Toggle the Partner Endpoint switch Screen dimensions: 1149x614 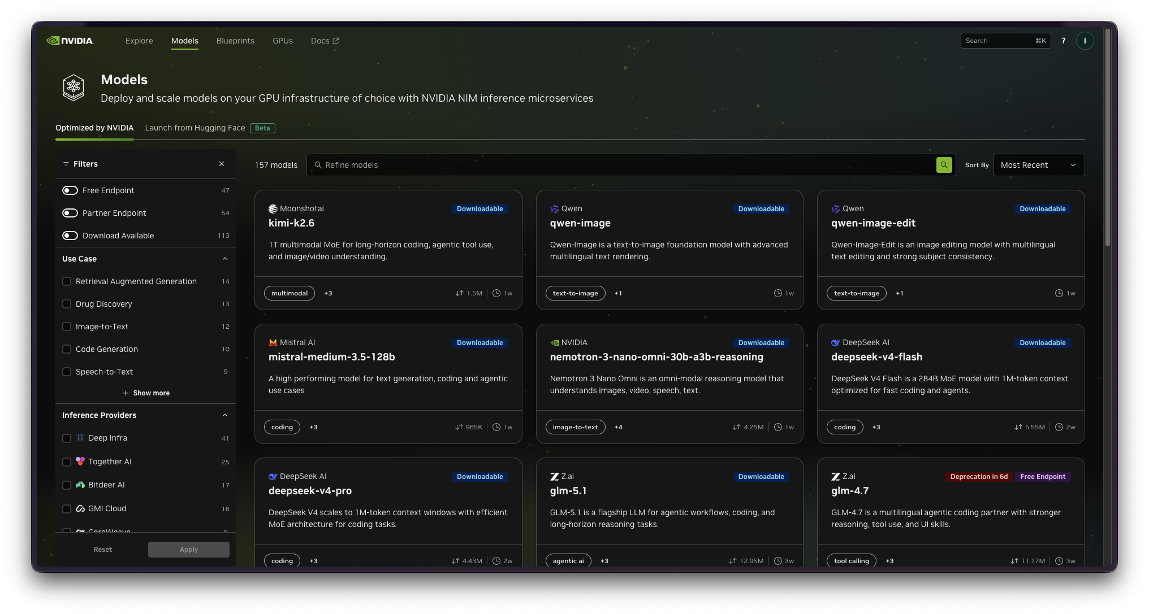(x=70, y=213)
